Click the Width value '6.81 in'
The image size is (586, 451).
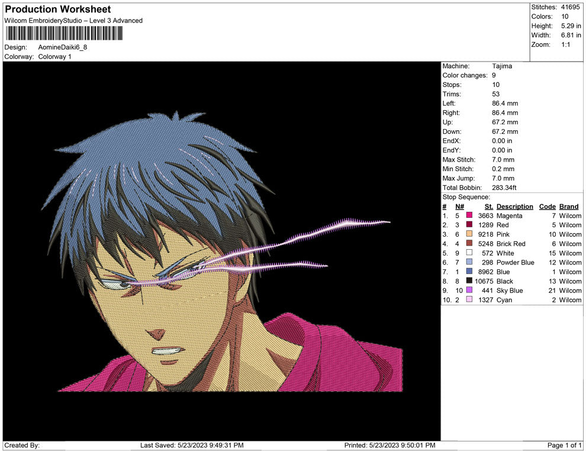(571, 35)
